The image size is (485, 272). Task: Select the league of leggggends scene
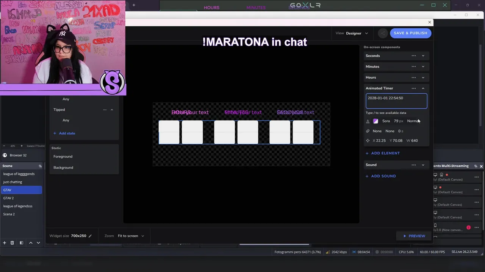(x=22, y=174)
